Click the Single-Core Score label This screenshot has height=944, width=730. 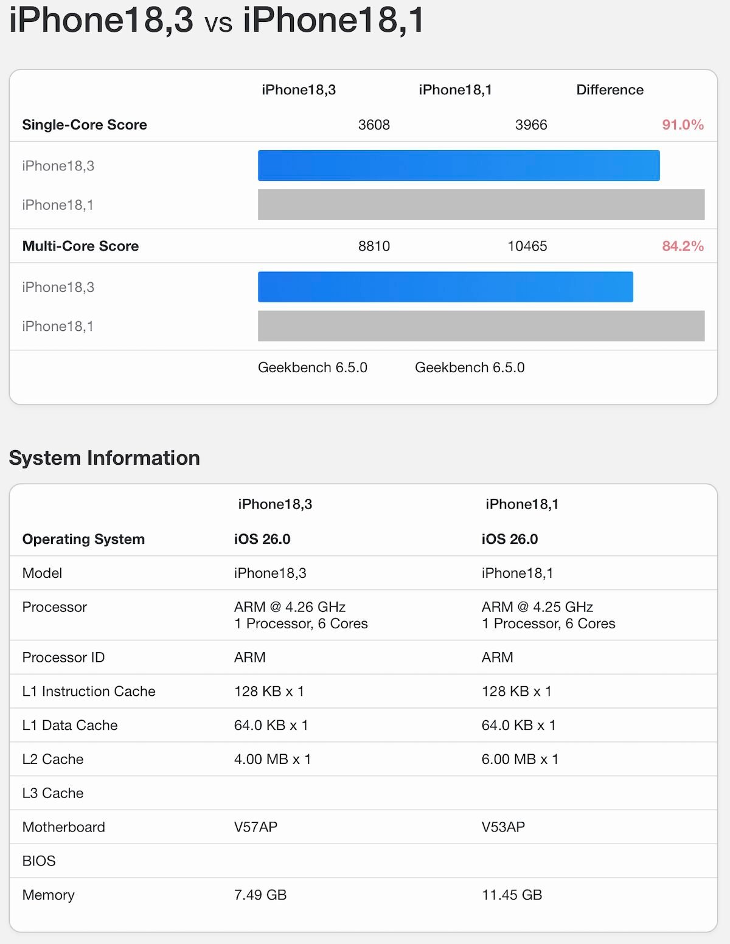pos(85,125)
